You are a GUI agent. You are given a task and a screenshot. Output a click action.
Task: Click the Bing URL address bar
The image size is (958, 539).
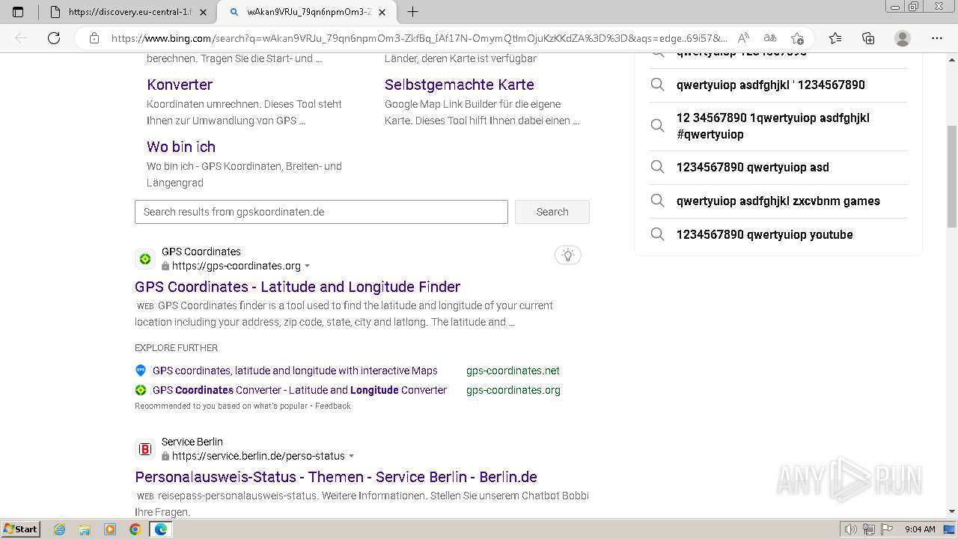[x=419, y=38]
